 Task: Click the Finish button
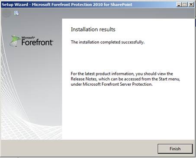175,149
